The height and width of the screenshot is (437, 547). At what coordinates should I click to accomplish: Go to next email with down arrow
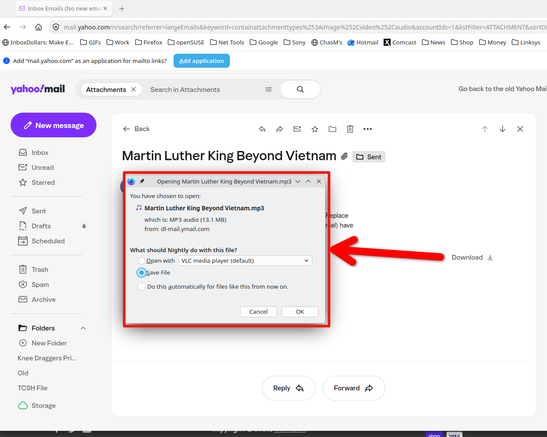[x=503, y=129]
